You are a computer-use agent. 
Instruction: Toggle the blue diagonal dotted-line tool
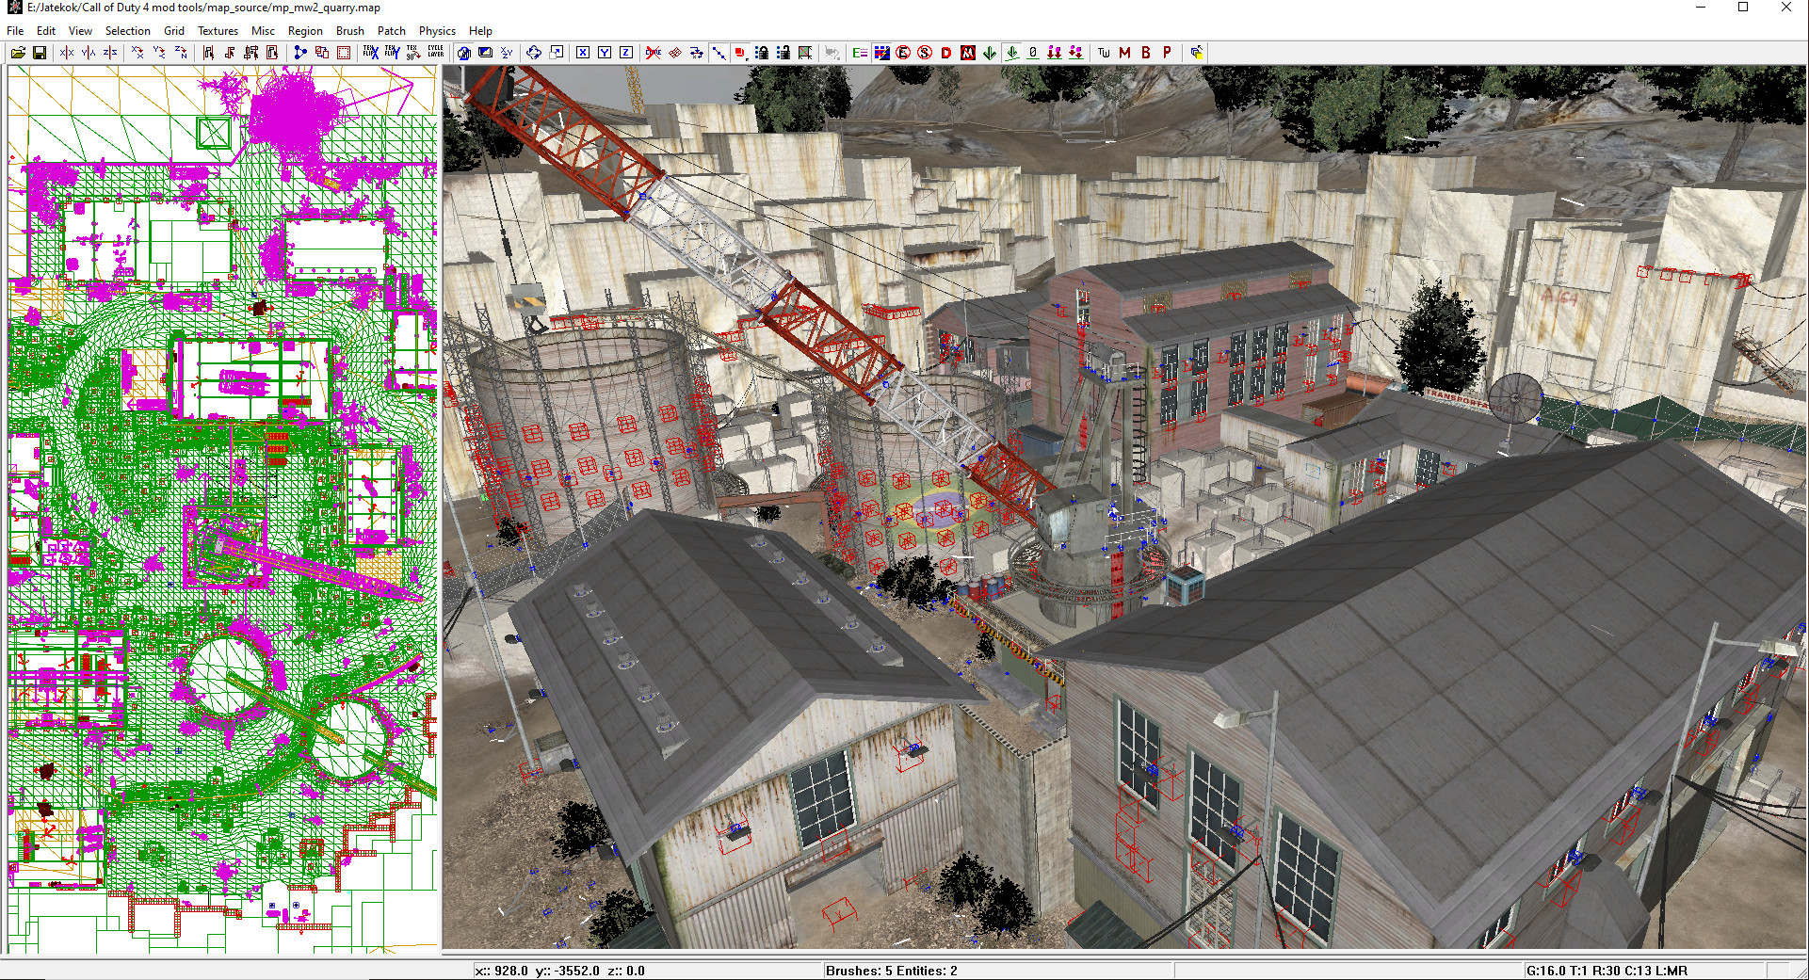[719, 53]
